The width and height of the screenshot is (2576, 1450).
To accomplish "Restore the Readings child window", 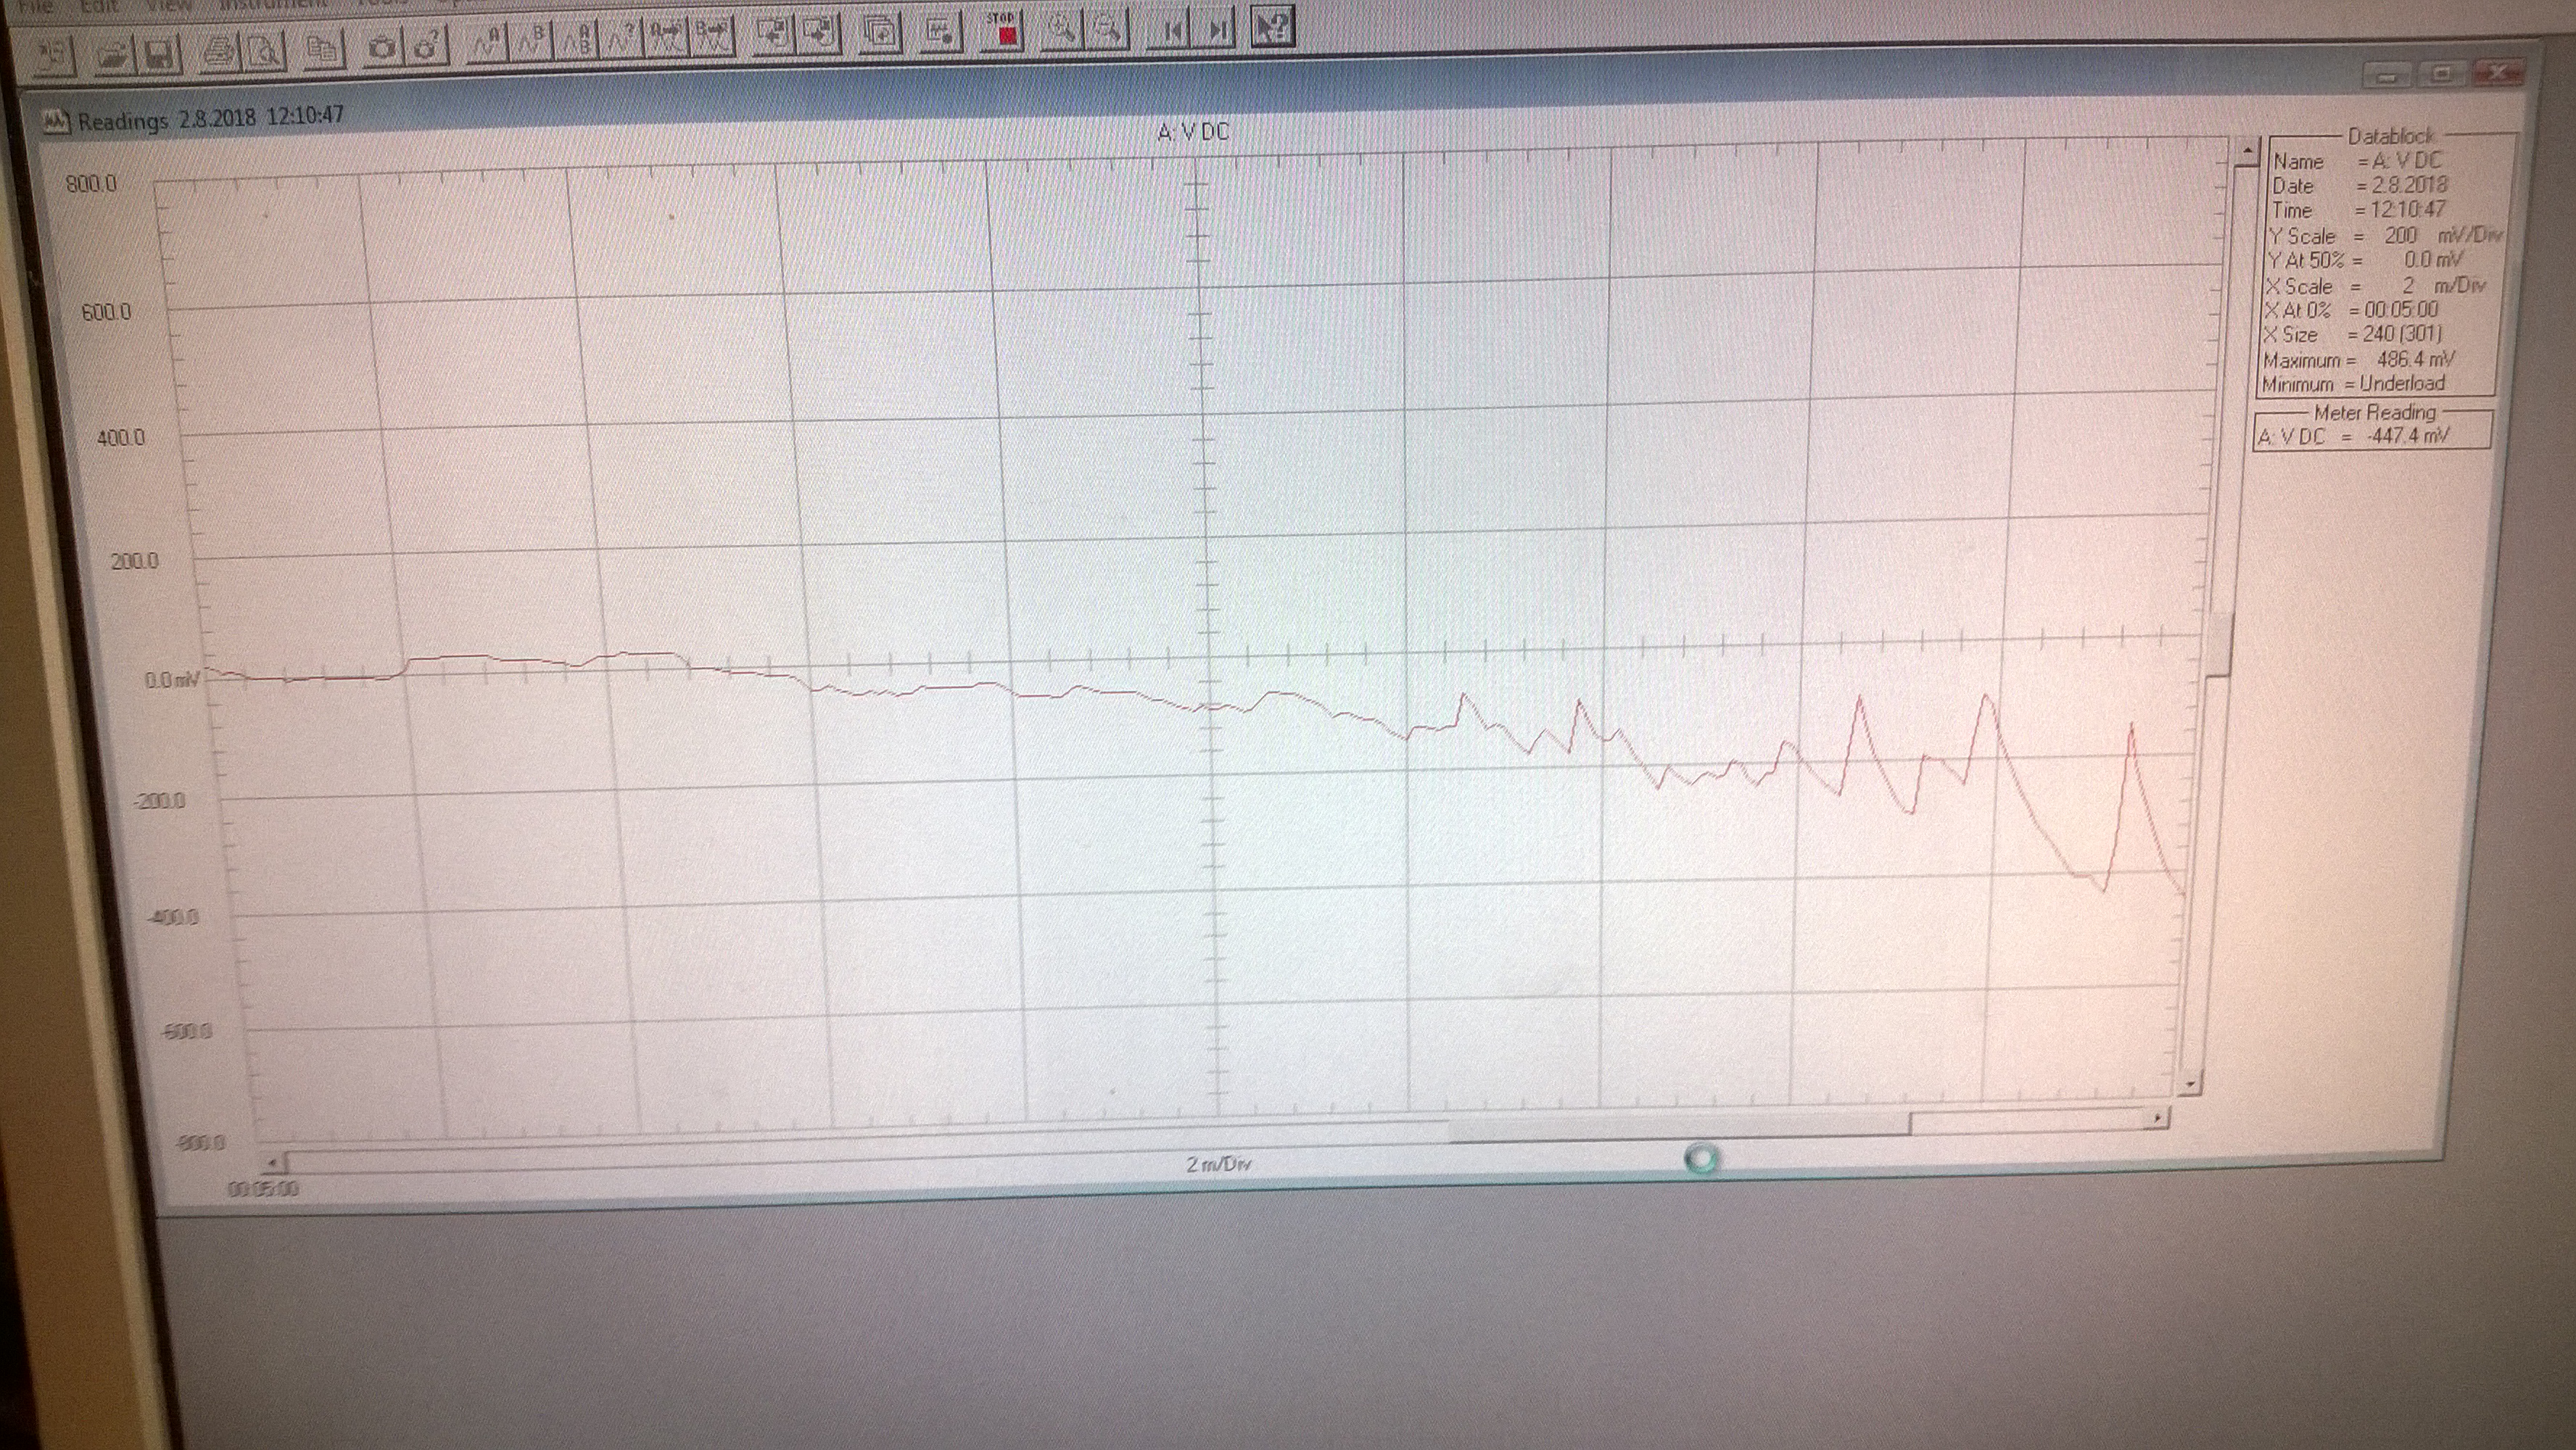I will point(2442,74).
